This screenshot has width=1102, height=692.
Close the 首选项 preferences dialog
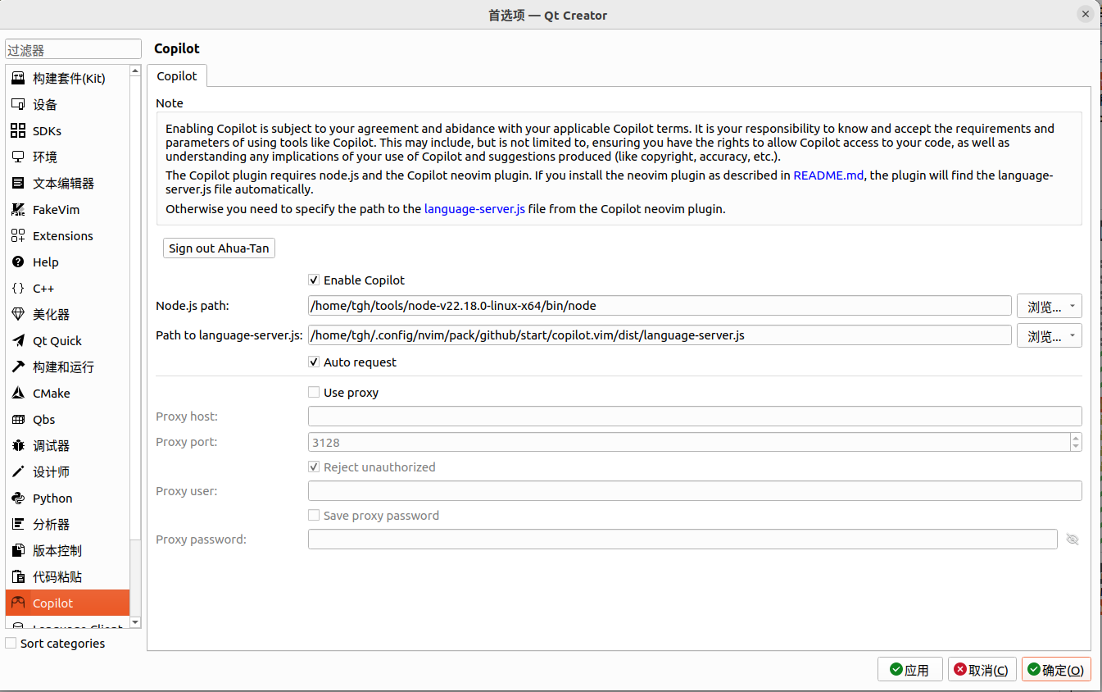click(x=1086, y=14)
